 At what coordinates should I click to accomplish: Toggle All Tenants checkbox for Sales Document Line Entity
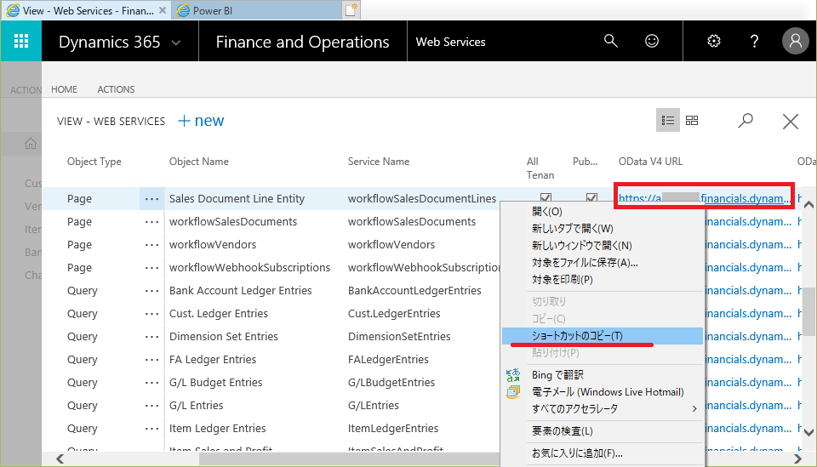pyautogui.click(x=546, y=198)
